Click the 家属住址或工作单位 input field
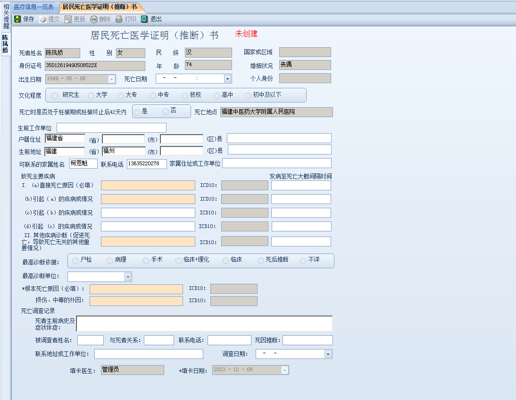Image resolution: width=516 pixels, height=400 pixels. pyautogui.click(x=277, y=163)
